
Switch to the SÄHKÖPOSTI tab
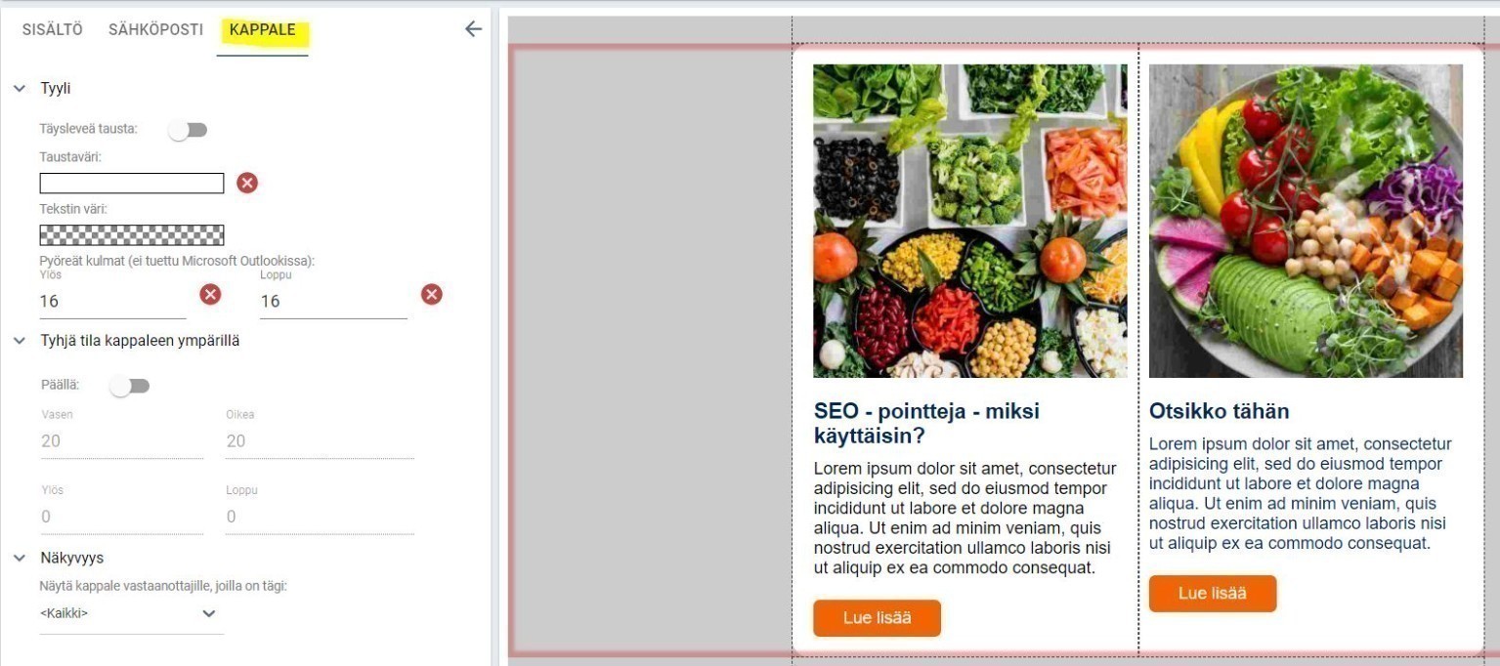(x=155, y=29)
